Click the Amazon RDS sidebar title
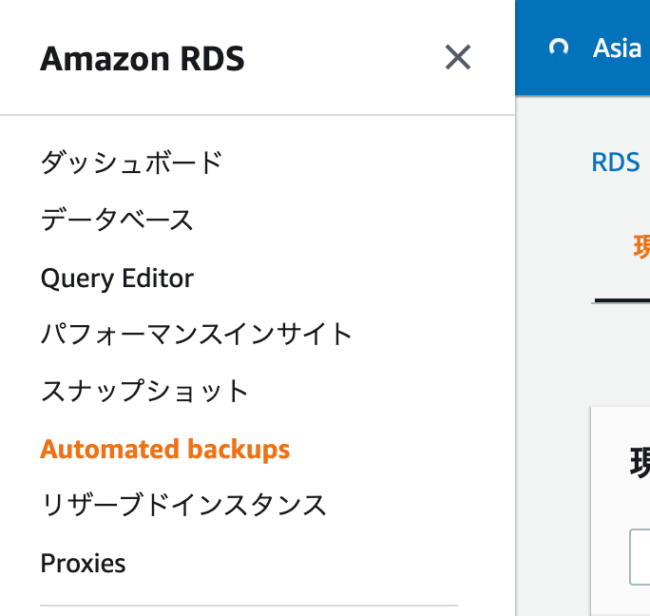 (143, 59)
